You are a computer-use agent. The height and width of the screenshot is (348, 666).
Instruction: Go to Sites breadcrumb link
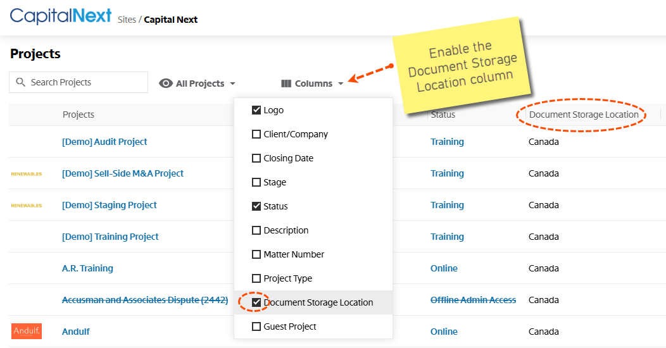(127, 20)
